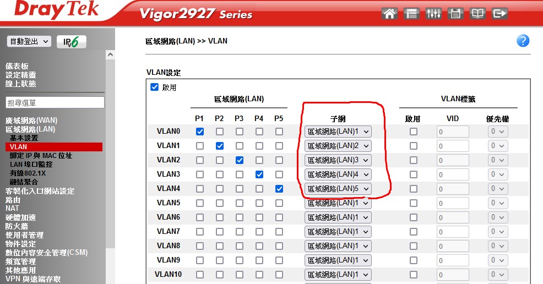Screen dimensions: 543x284
Task: Open 綁定 IP 與 MAC 位址 submenu link
Action: [x=41, y=156]
